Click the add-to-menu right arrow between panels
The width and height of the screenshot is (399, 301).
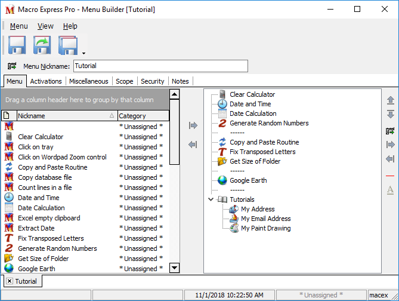[193, 125]
